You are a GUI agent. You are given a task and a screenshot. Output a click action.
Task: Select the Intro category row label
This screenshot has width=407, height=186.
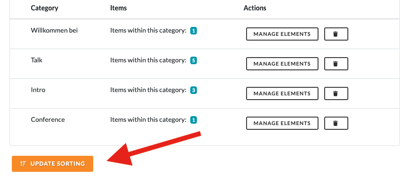(38, 90)
